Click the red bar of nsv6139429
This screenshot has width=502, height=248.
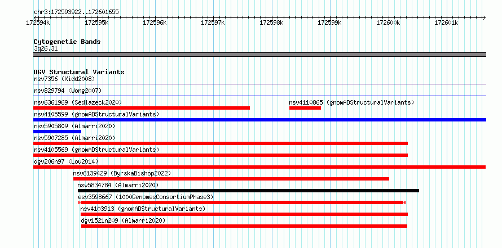coord(231,179)
